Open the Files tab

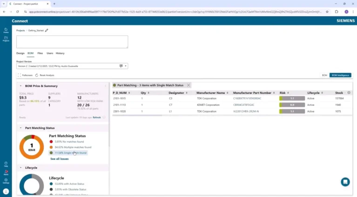pos(40,53)
